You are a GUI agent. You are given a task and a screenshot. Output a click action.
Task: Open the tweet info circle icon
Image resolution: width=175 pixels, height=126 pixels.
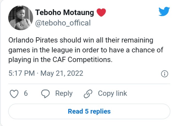tap(165, 74)
